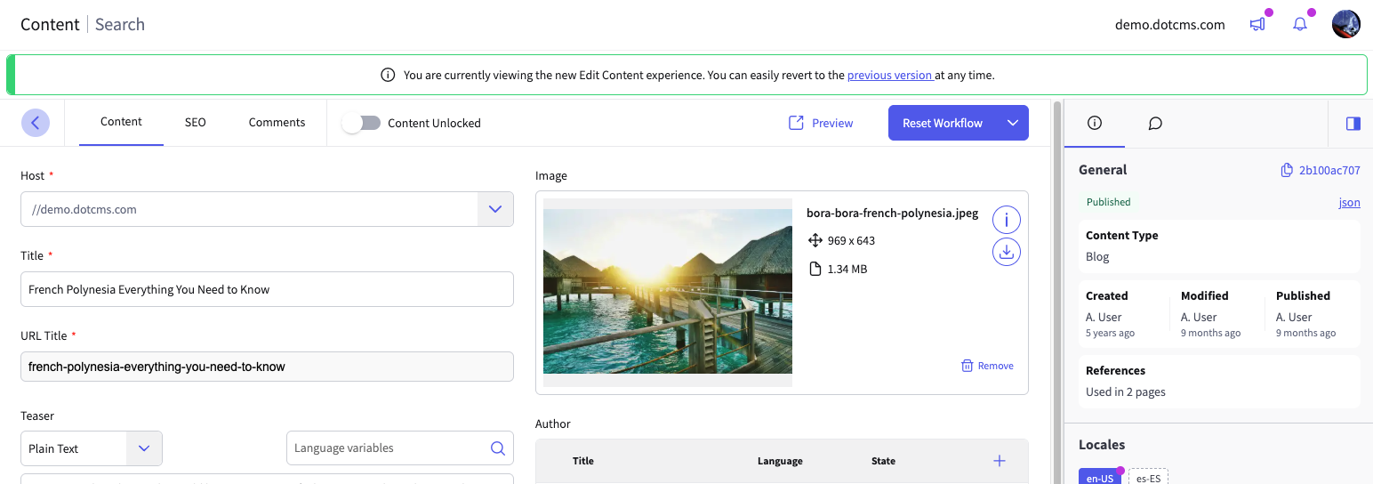The image size is (1373, 484).
Task: Switch to the Comments tab
Action: coord(277,123)
